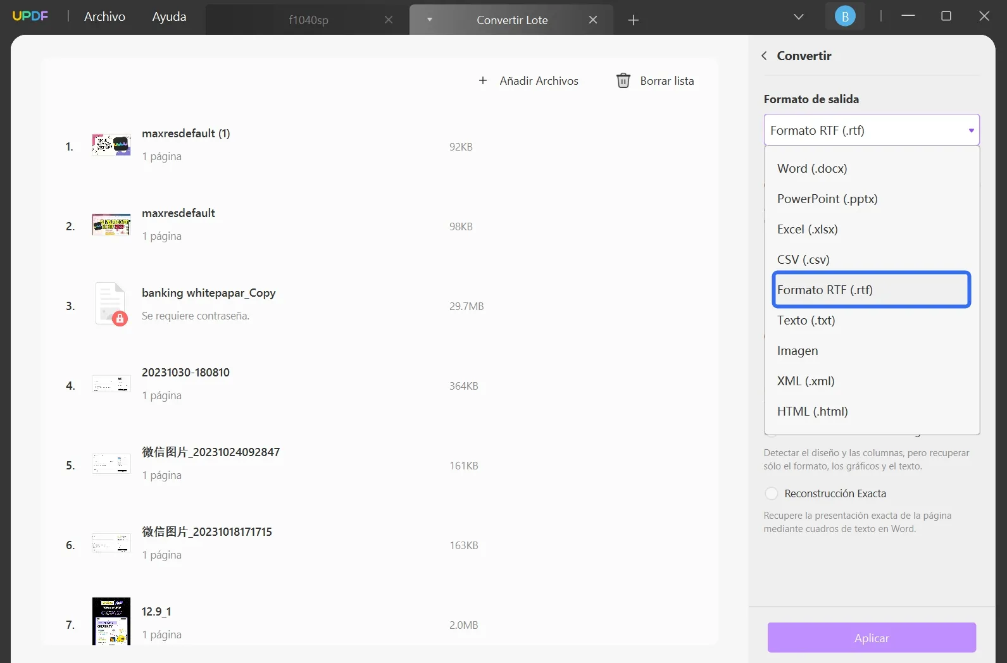Select thumbnail of 微信图片_20231024092847

(111, 463)
